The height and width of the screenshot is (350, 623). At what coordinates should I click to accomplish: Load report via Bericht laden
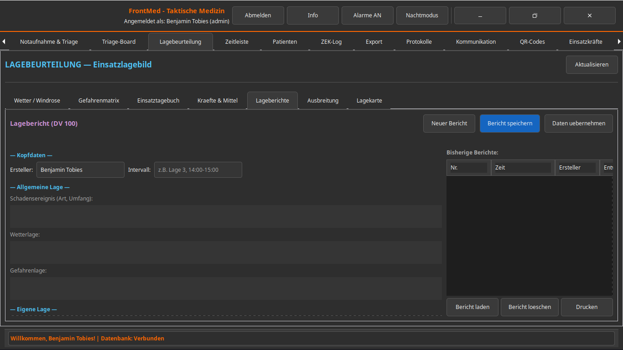(x=472, y=307)
